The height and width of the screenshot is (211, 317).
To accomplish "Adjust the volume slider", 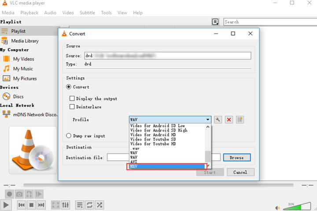I will [297, 206].
